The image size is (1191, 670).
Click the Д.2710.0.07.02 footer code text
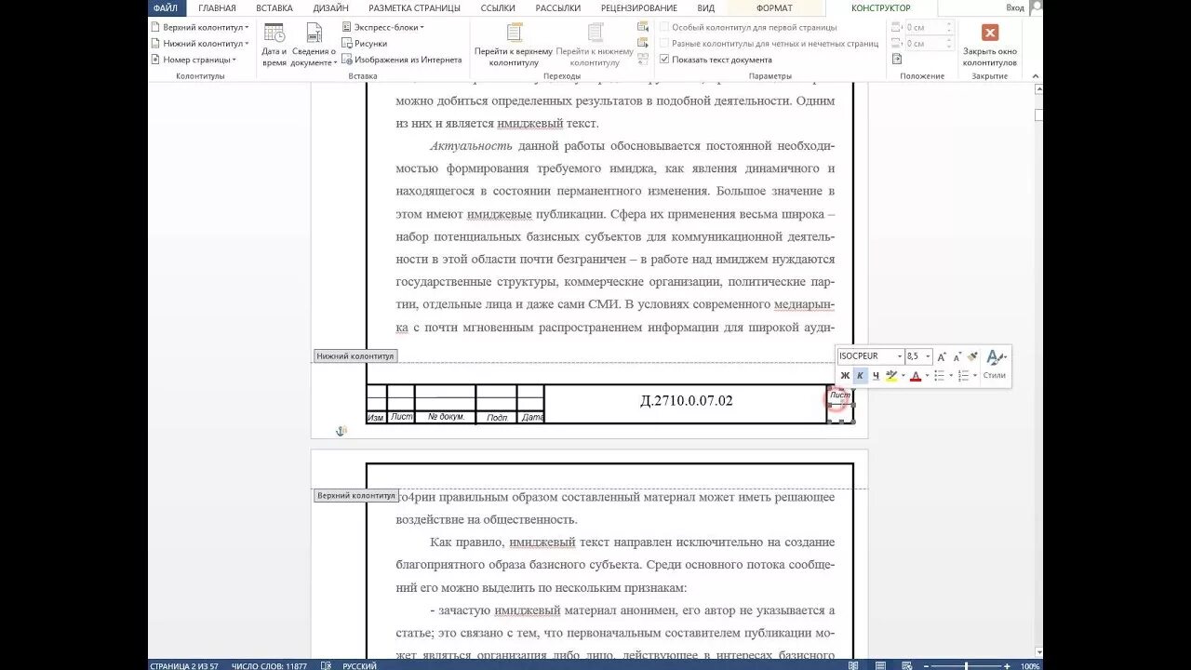pos(687,401)
